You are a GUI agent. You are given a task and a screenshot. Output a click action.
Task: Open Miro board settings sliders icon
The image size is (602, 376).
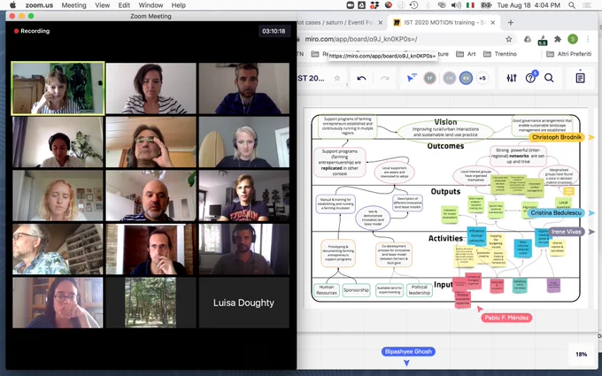tap(512, 78)
